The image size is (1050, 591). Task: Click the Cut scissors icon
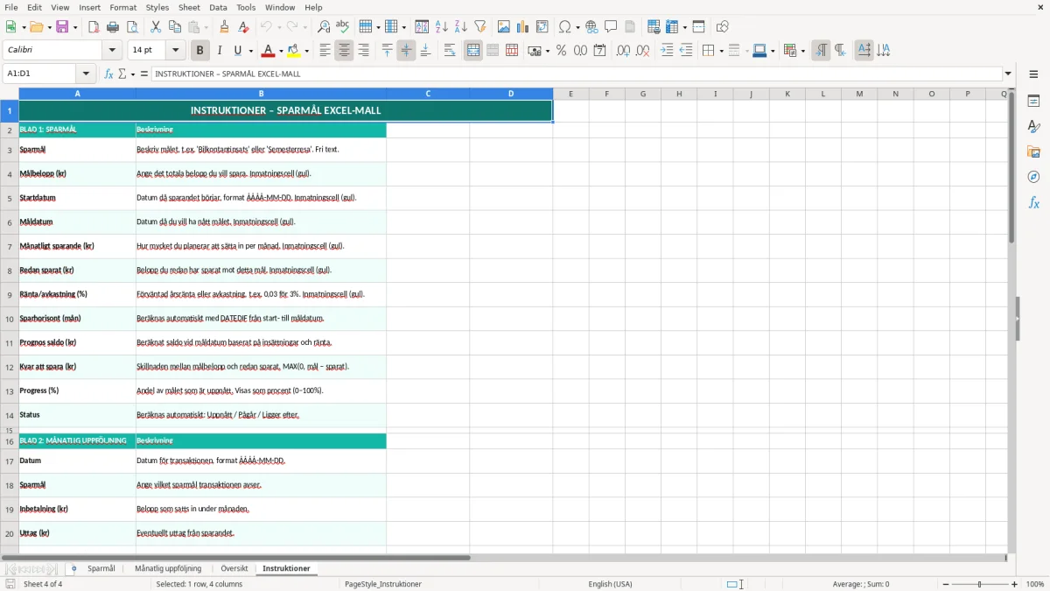[x=156, y=27]
